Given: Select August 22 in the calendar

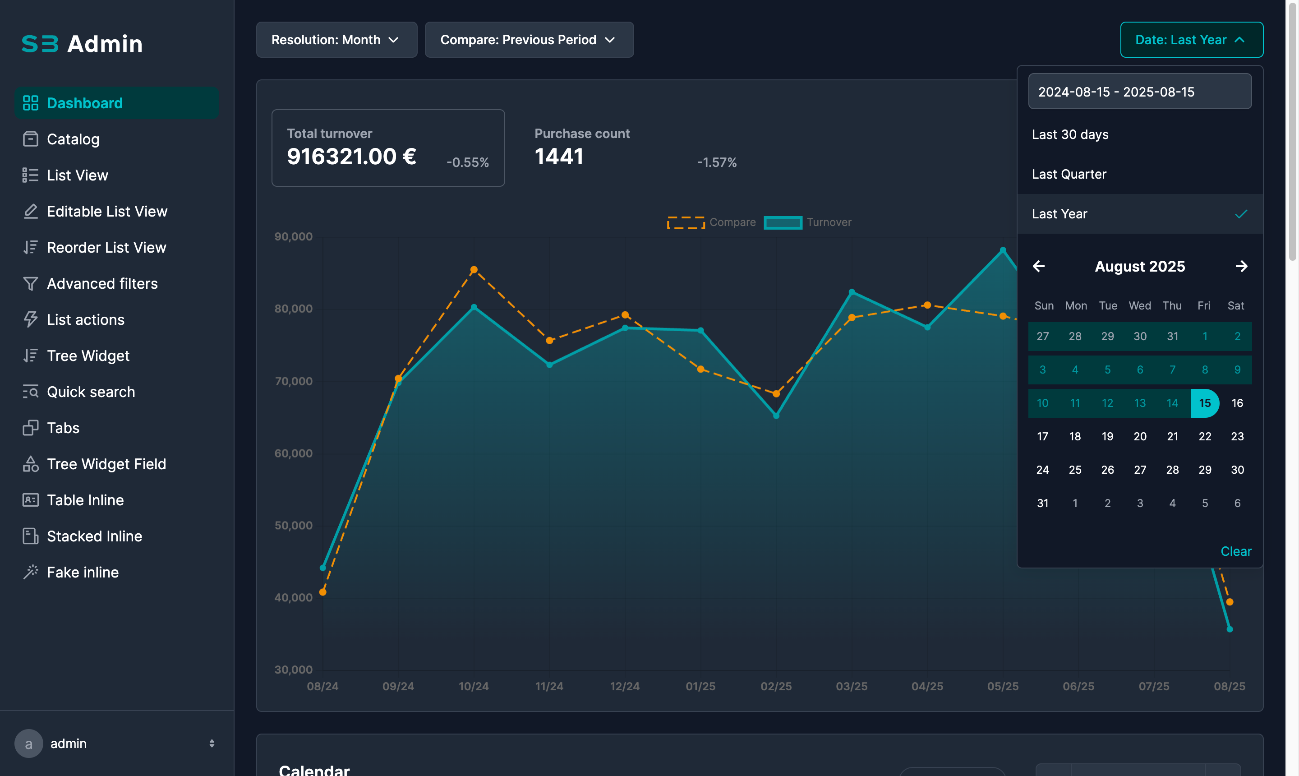Looking at the screenshot, I should pyautogui.click(x=1204, y=436).
